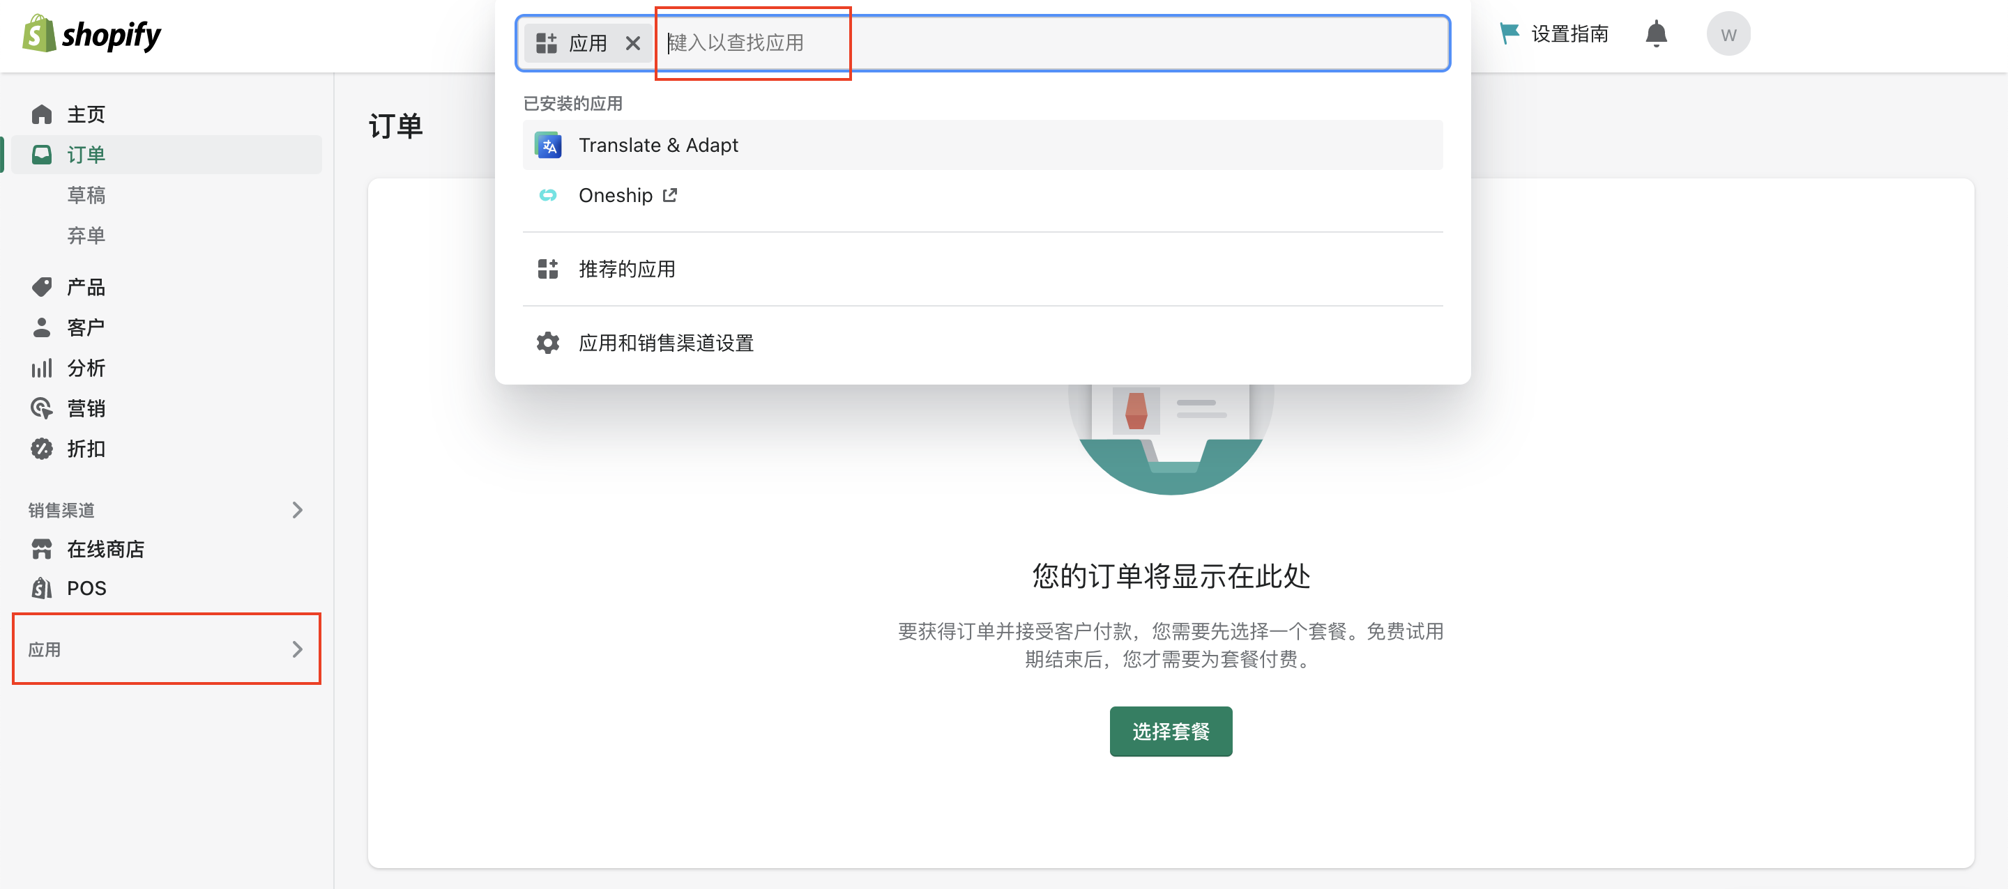The height and width of the screenshot is (889, 2008).
Task: Click the 客户 person icon
Action: [x=41, y=327]
